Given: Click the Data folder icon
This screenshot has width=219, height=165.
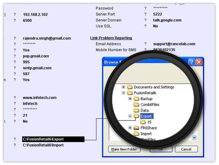Looking at the screenshot, I should click(136, 110).
